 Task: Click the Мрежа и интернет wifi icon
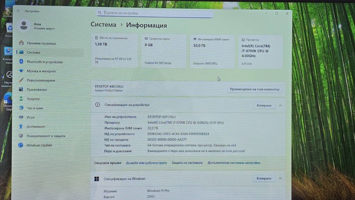tap(21, 71)
